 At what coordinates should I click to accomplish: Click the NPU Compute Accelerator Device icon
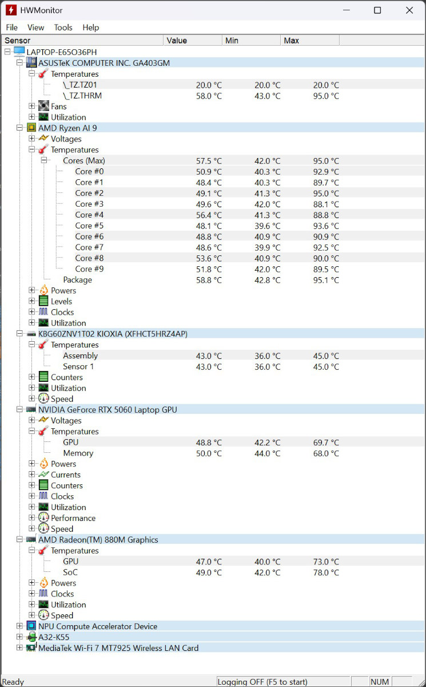31,626
